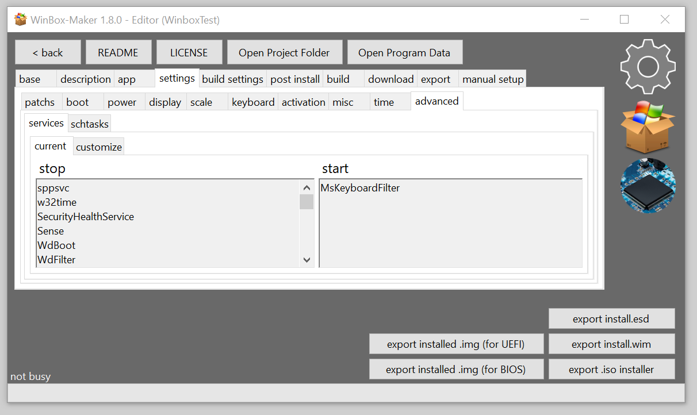Select SecurityHealthService in stop list

167,216
